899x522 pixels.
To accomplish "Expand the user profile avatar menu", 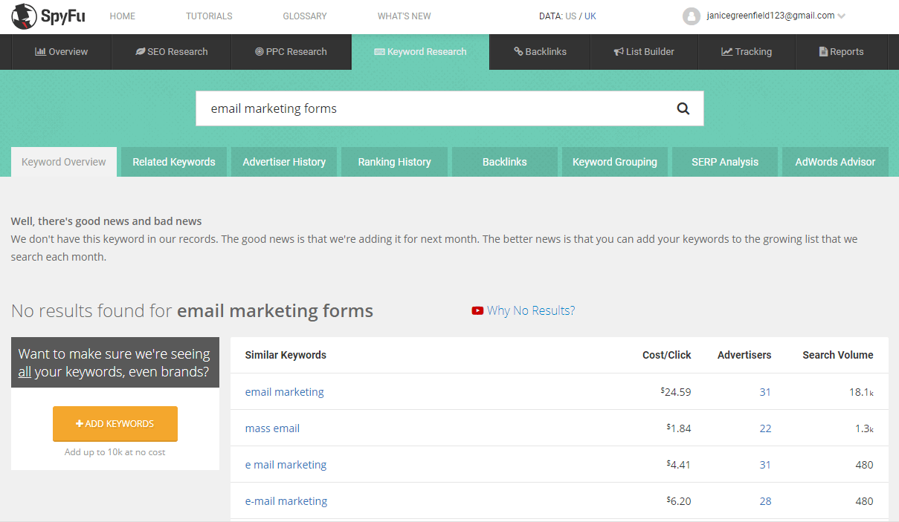I will click(691, 16).
